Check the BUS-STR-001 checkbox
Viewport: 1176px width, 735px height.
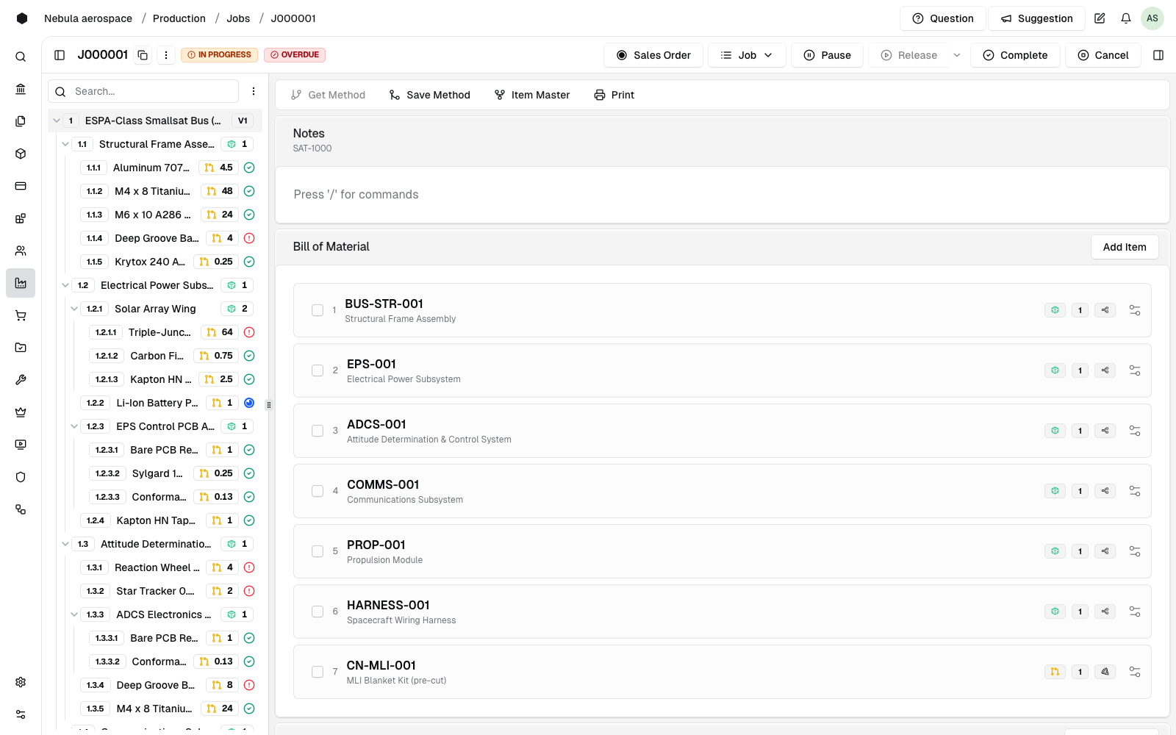pos(318,310)
